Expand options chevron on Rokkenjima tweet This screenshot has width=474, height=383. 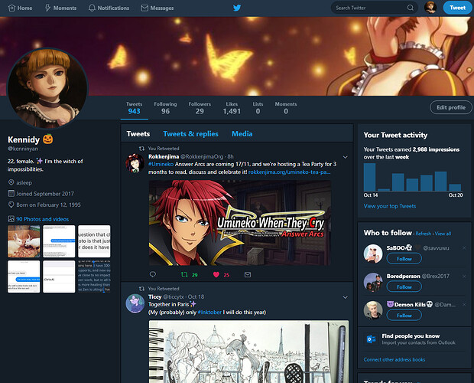(346, 157)
